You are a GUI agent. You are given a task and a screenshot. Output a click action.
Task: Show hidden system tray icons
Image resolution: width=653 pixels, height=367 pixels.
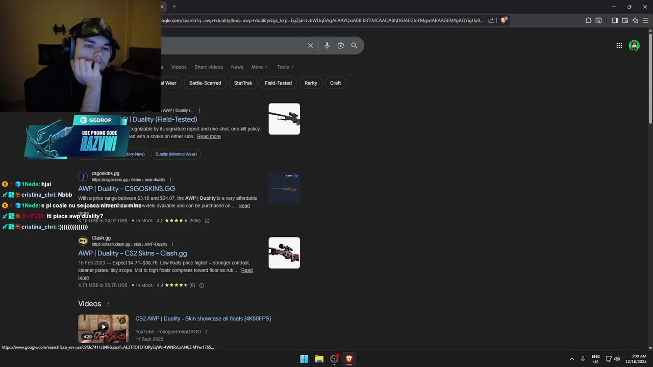572,359
